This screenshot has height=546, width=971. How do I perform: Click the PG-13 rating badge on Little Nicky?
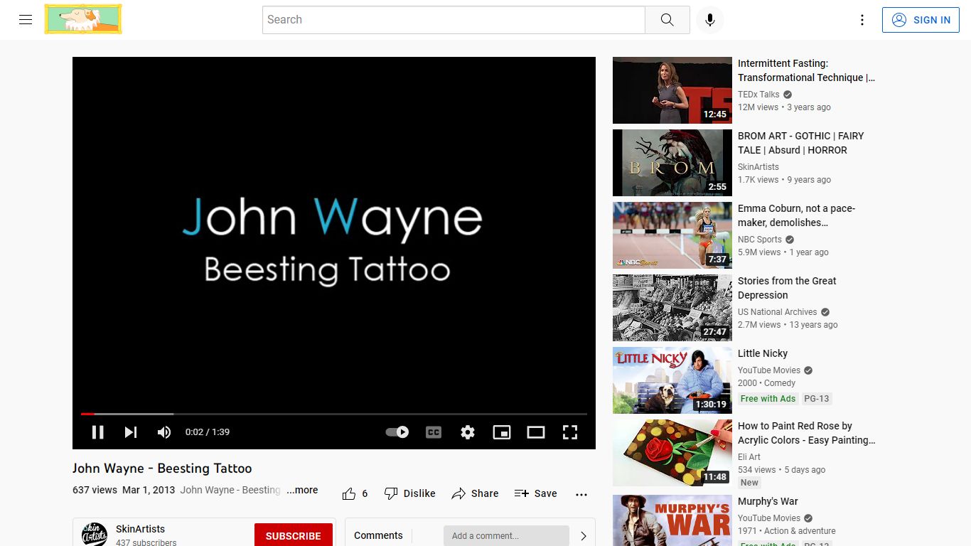(x=817, y=399)
